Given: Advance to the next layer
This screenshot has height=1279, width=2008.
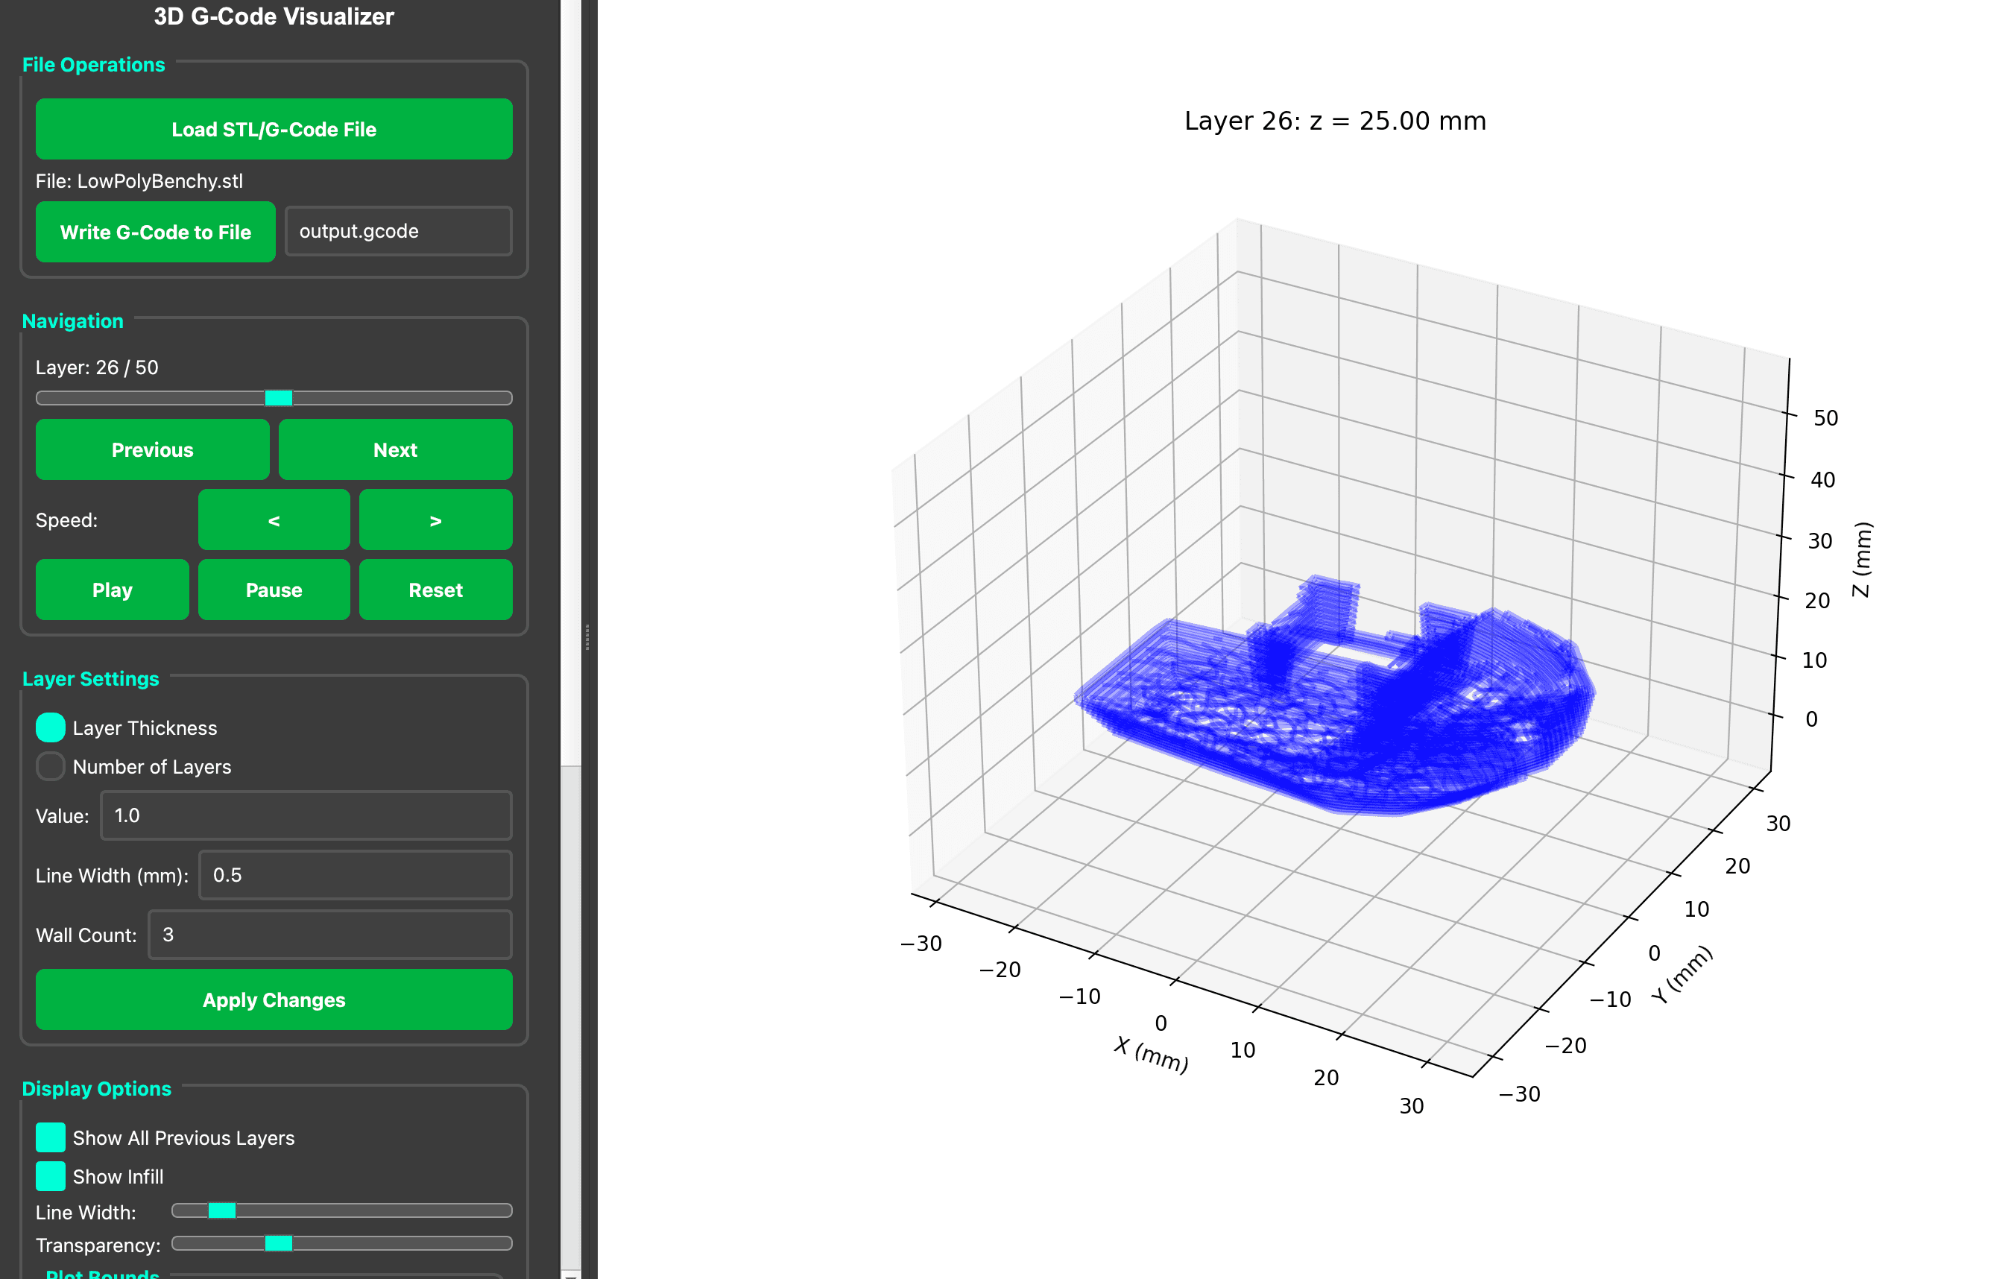Looking at the screenshot, I should coord(395,449).
